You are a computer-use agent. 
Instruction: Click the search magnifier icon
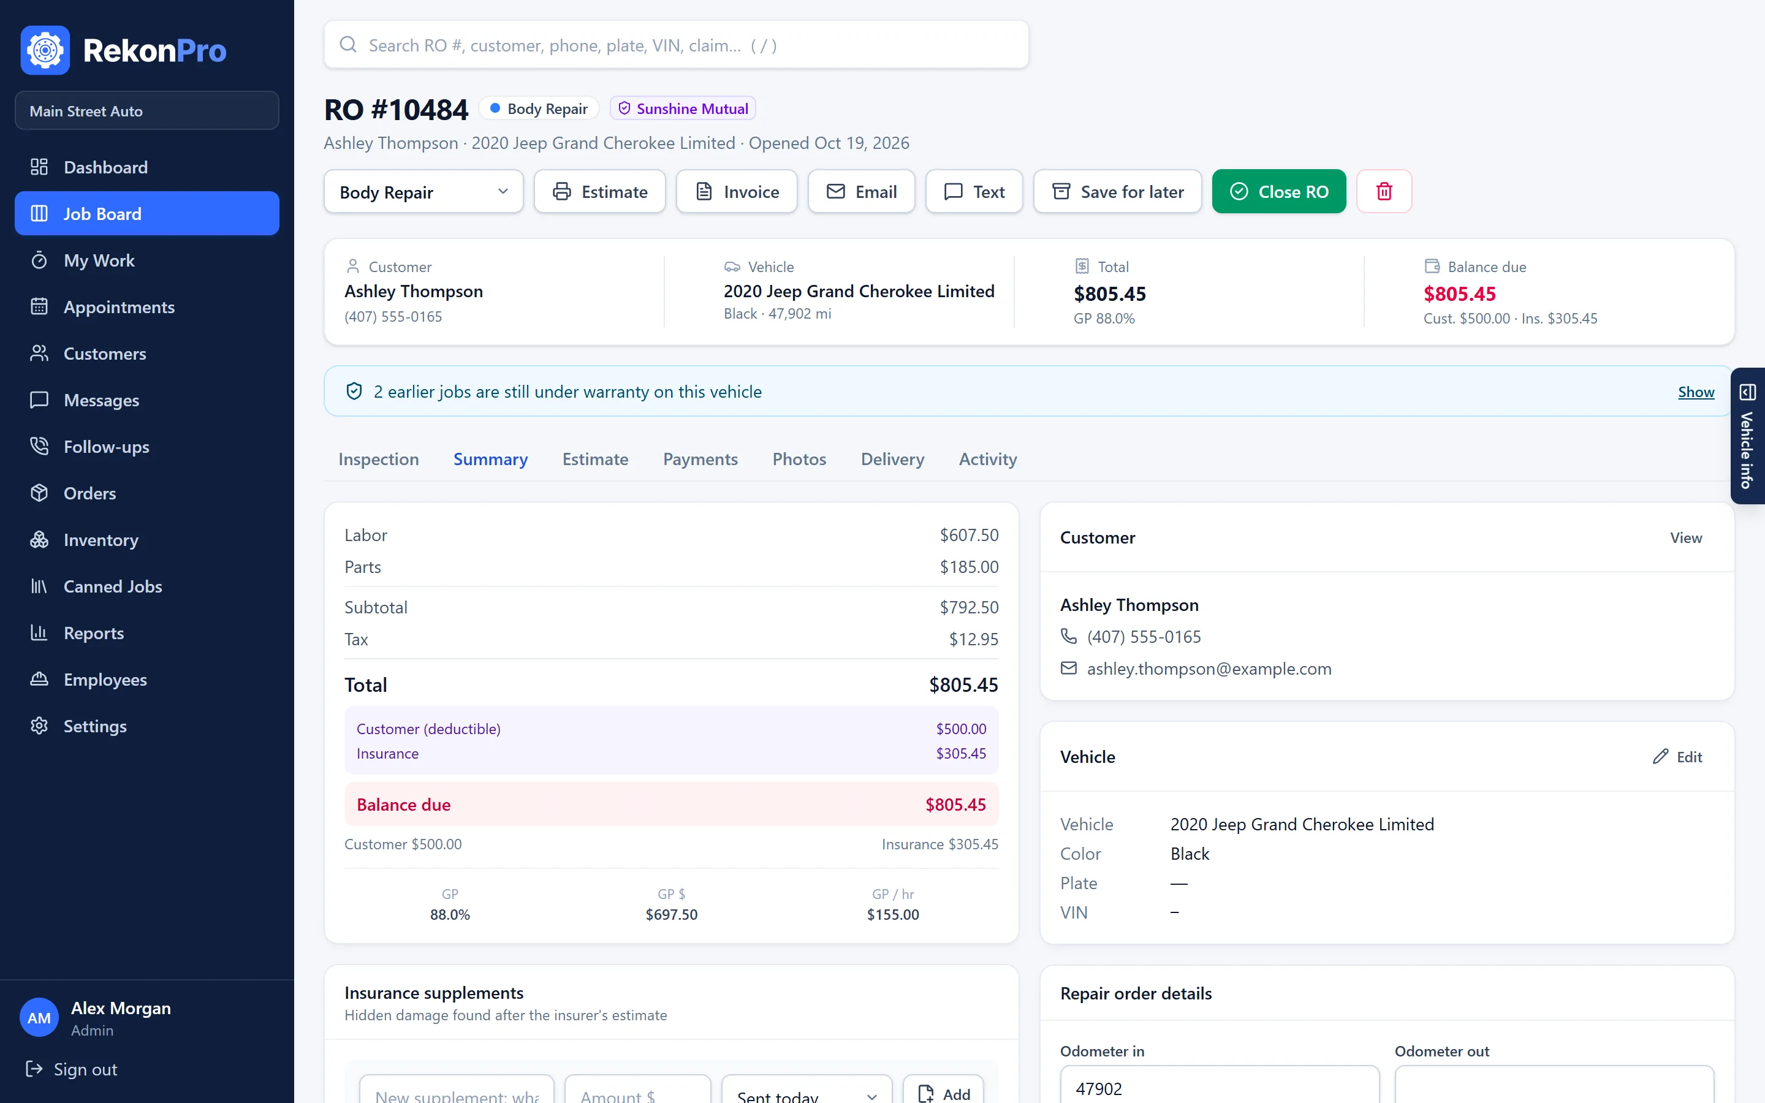click(349, 45)
